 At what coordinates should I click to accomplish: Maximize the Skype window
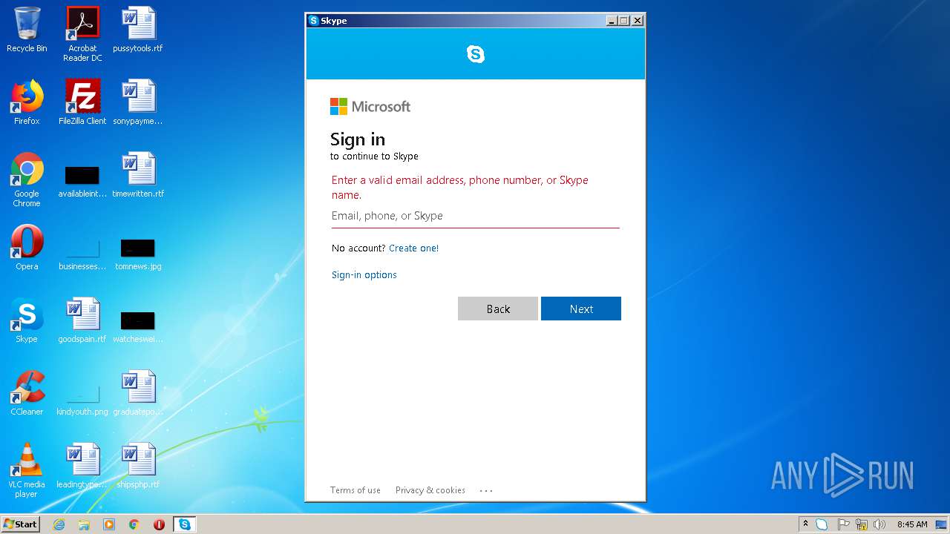point(624,21)
